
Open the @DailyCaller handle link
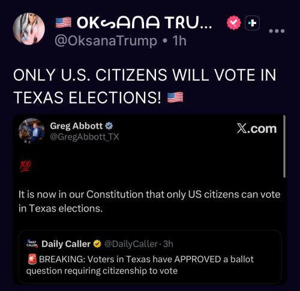131,244
